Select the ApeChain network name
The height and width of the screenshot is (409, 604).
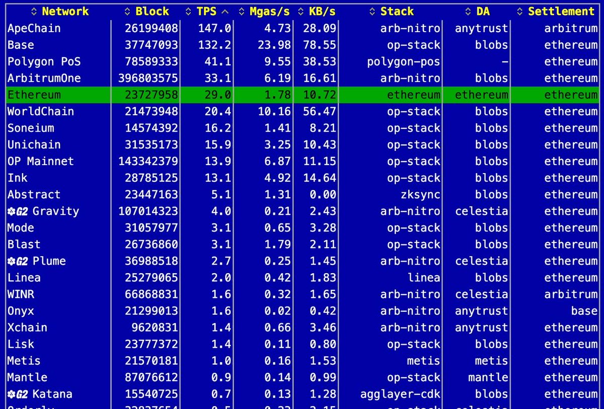pos(34,29)
